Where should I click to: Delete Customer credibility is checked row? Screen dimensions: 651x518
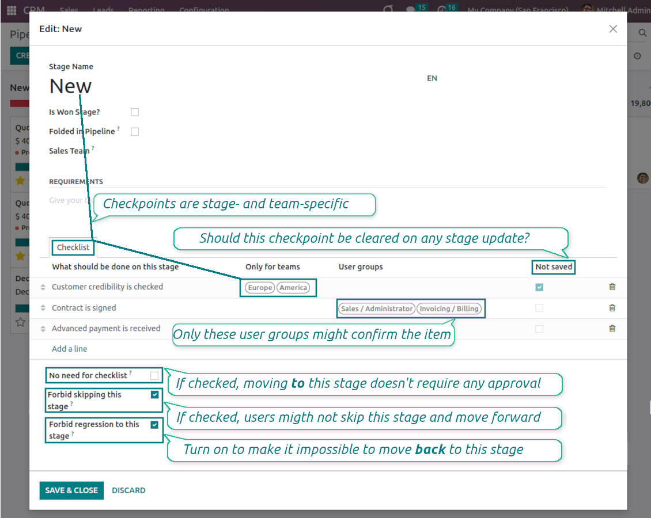pyautogui.click(x=612, y=287)
